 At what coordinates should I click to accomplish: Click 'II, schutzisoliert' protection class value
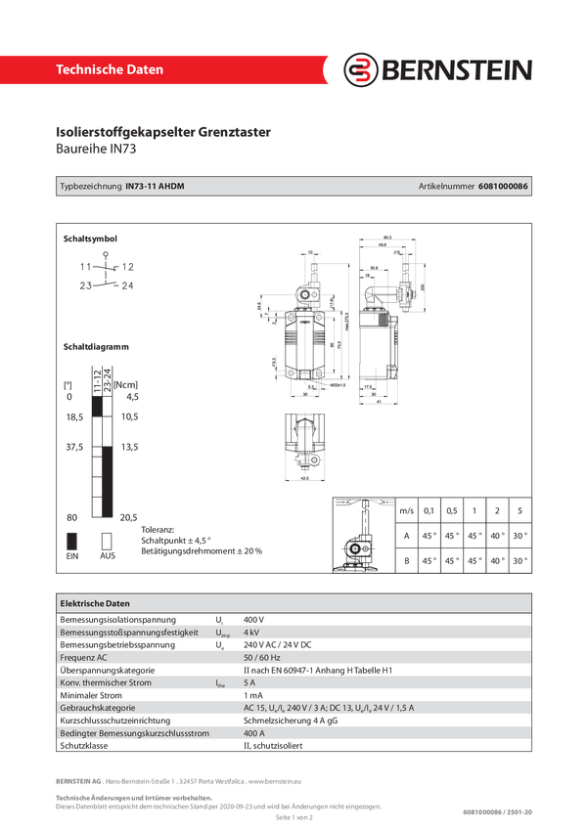click(x=273, y=746)
